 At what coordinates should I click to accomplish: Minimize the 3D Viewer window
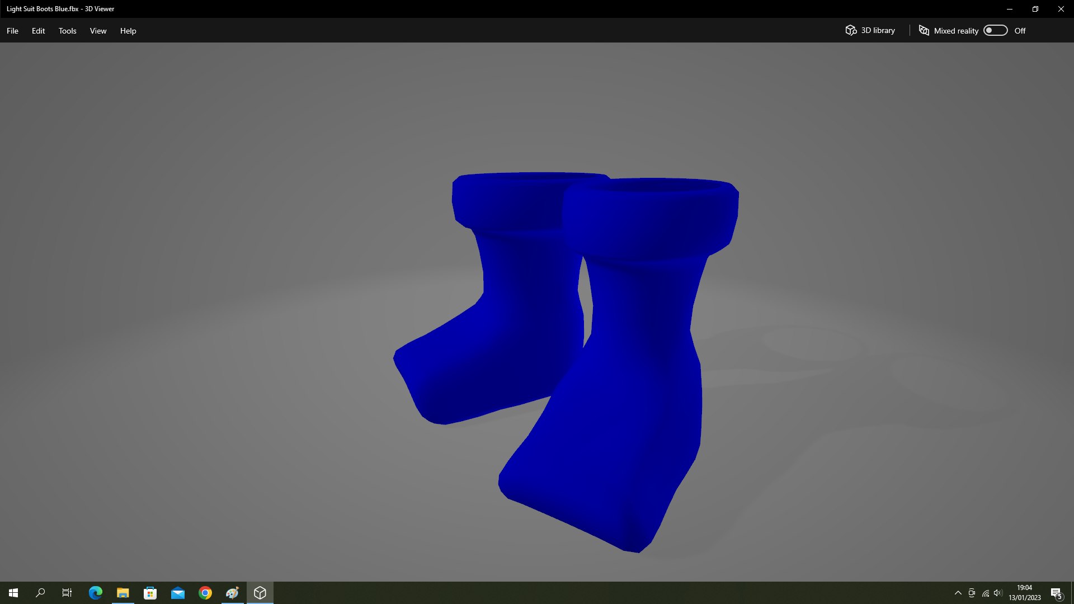coord(1010,9)
